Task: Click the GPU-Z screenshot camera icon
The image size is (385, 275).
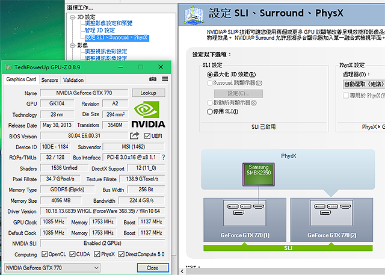Action: (x=153, y=79)
